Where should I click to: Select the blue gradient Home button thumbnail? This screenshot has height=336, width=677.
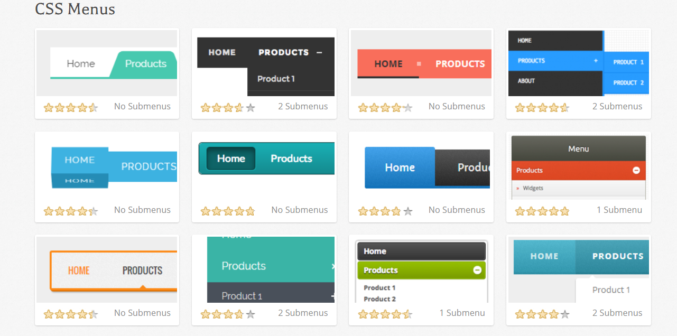point(400,167)
